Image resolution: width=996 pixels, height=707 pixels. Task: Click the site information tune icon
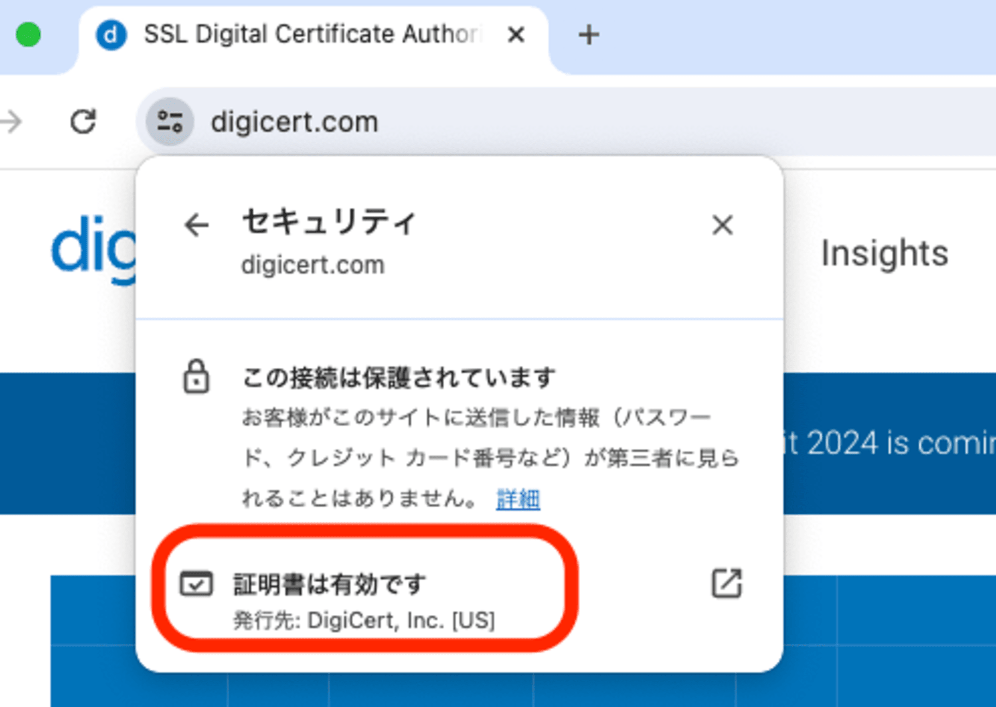point(170,122)
